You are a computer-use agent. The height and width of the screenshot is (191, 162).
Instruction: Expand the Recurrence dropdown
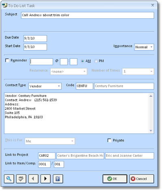[69, 71]
